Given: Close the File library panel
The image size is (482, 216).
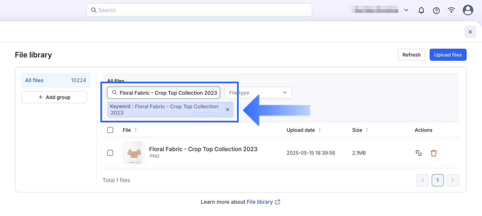Looking at the screenshot, I should click(470, 32).
